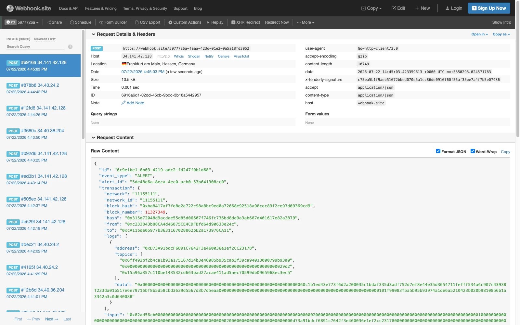The height and width of the screenshot is (325, 520).
Task: Go to Next page of requests
Action: pyautogui.click(x=52, y=319)
